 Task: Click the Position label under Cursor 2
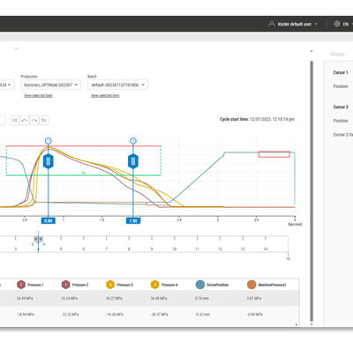point(341,121)
